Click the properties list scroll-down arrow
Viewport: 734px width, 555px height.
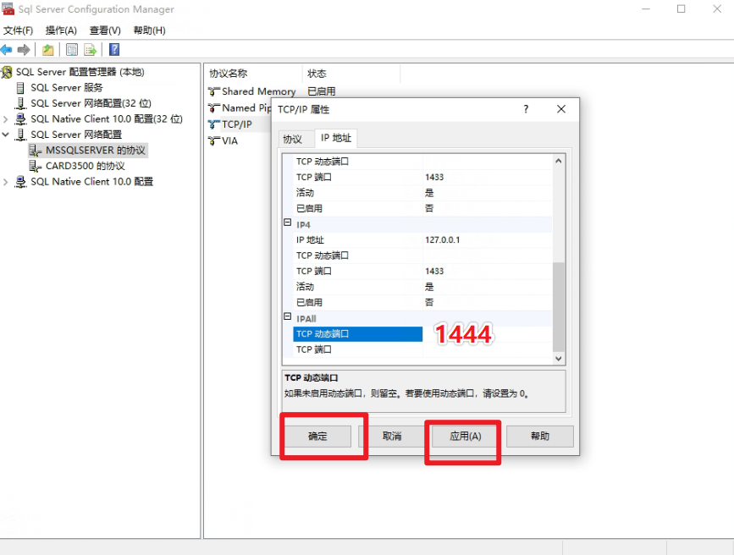click(559, 359)
